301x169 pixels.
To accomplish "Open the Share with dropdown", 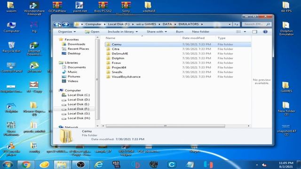I will pyautogui.click(x=157, y=31).
